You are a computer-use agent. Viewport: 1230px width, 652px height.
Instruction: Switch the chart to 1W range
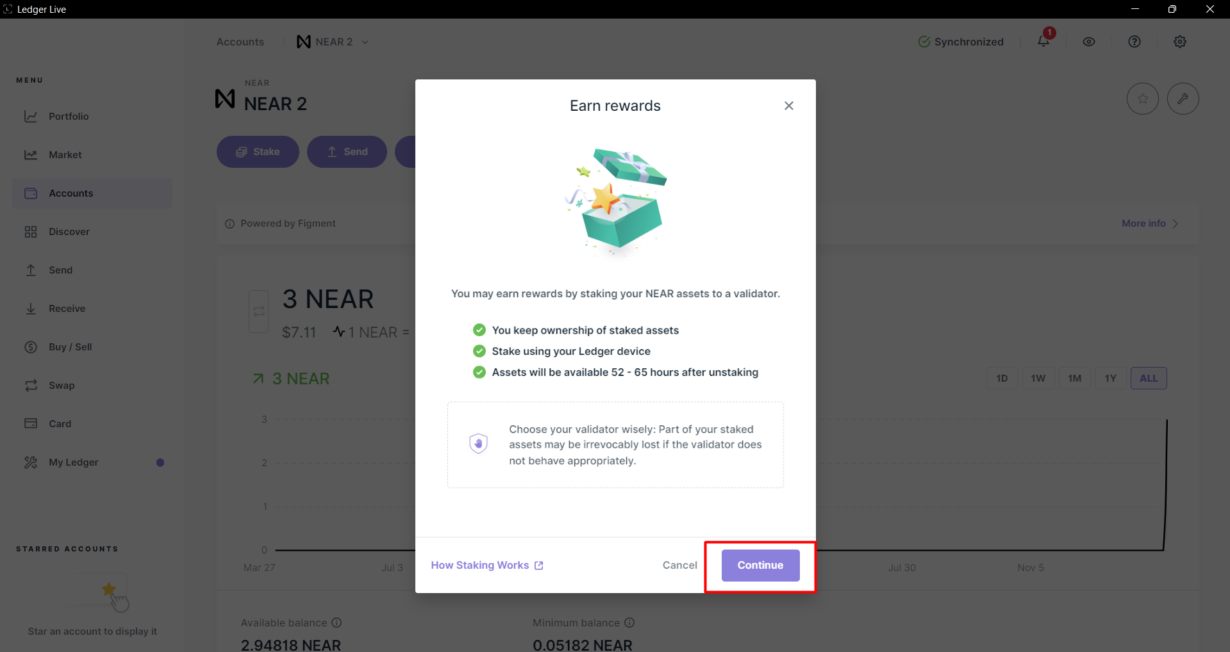tap(1038, 378)
